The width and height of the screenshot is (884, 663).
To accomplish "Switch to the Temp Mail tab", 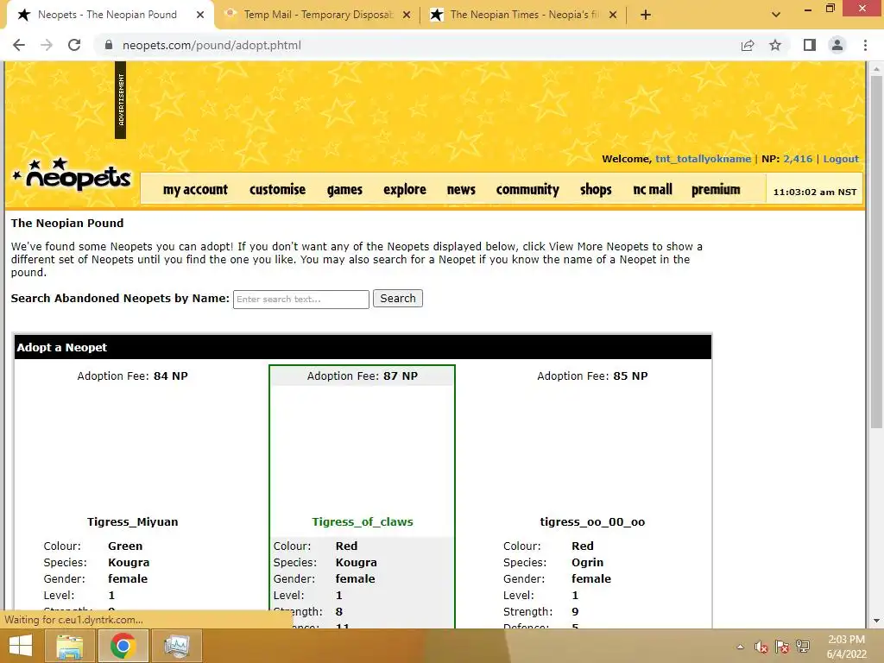I will point(316,15).
